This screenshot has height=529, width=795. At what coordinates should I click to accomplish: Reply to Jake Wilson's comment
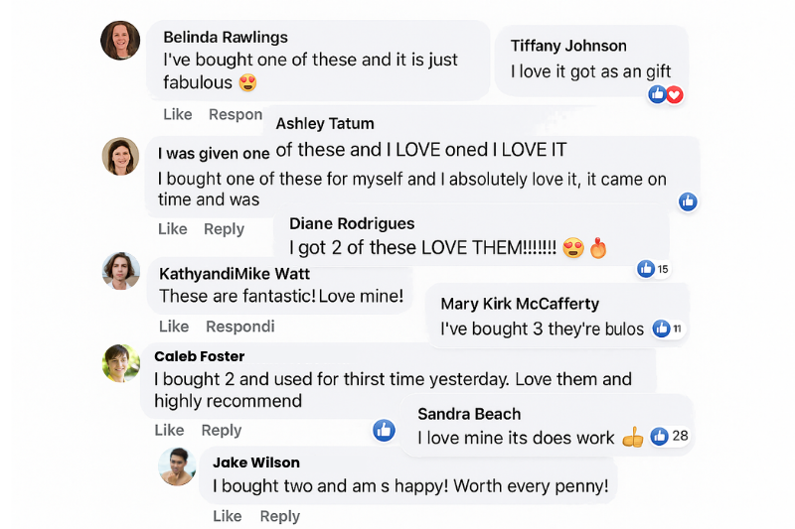(279, 516)
